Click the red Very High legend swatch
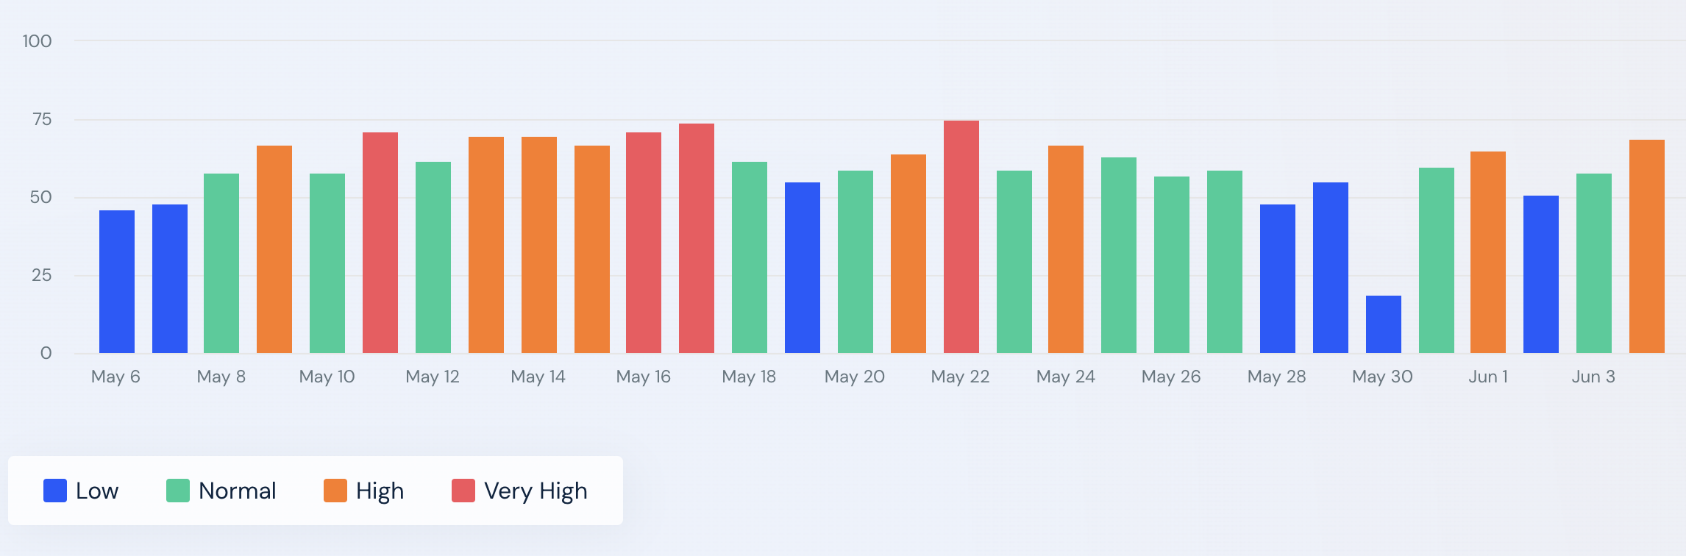The image size is (1686, 556). click(x=463, y=491)
